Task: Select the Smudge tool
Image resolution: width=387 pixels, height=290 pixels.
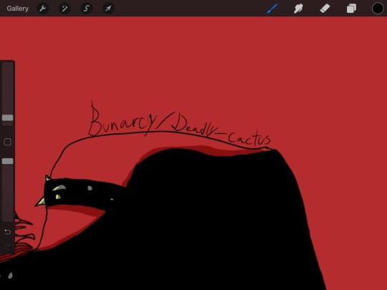Action: 298,9
